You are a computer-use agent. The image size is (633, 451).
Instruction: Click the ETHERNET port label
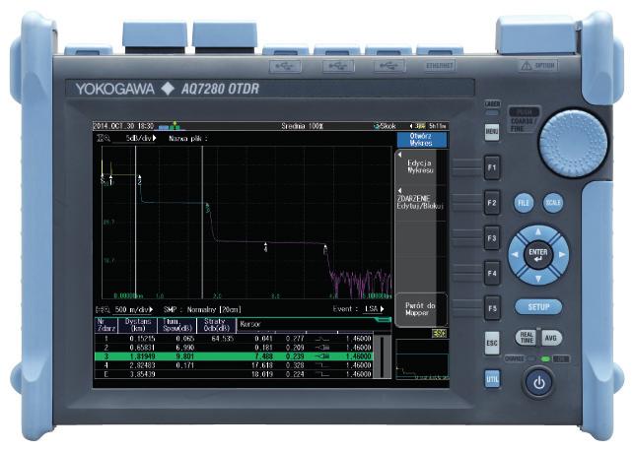440,66
